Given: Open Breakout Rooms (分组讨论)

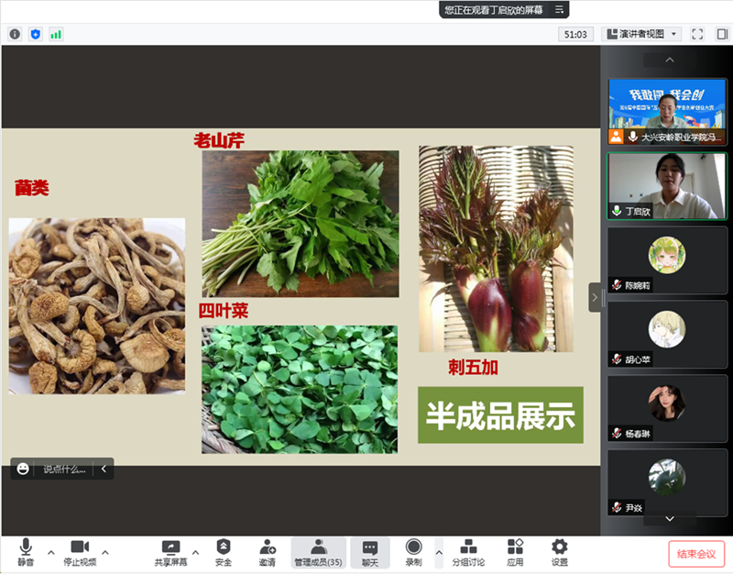Looking at the screenshot, I should click(x=468, y=552).
